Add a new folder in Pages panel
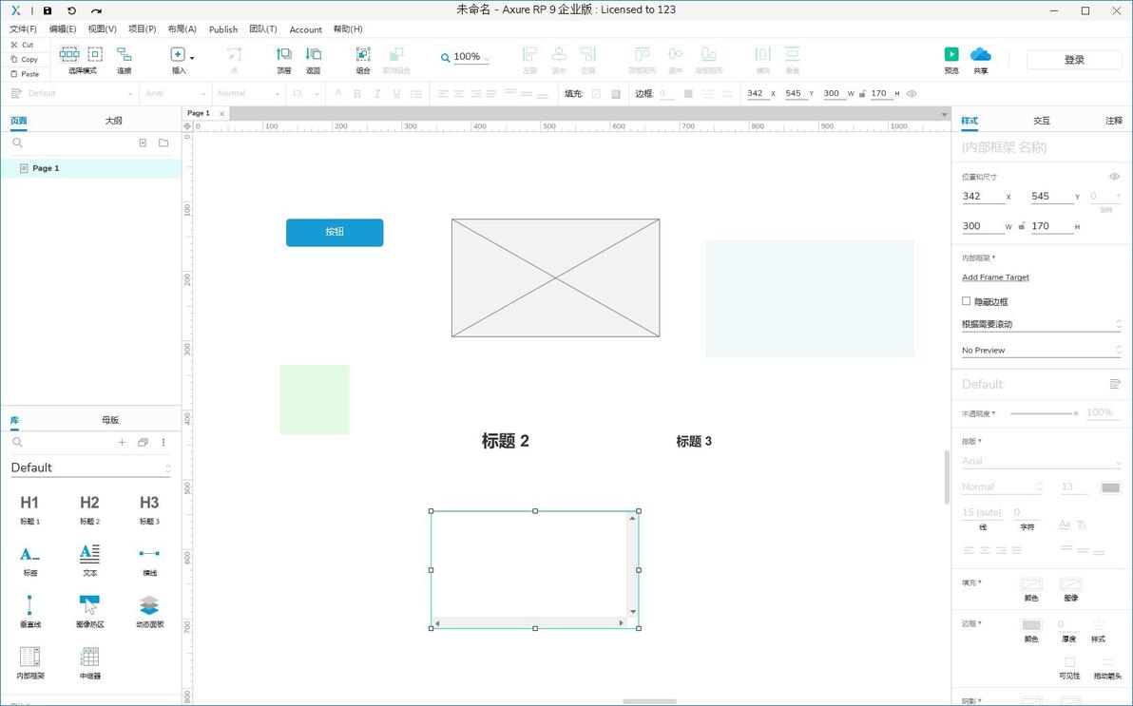1133x706 pixels. click(x=164, y=143)
